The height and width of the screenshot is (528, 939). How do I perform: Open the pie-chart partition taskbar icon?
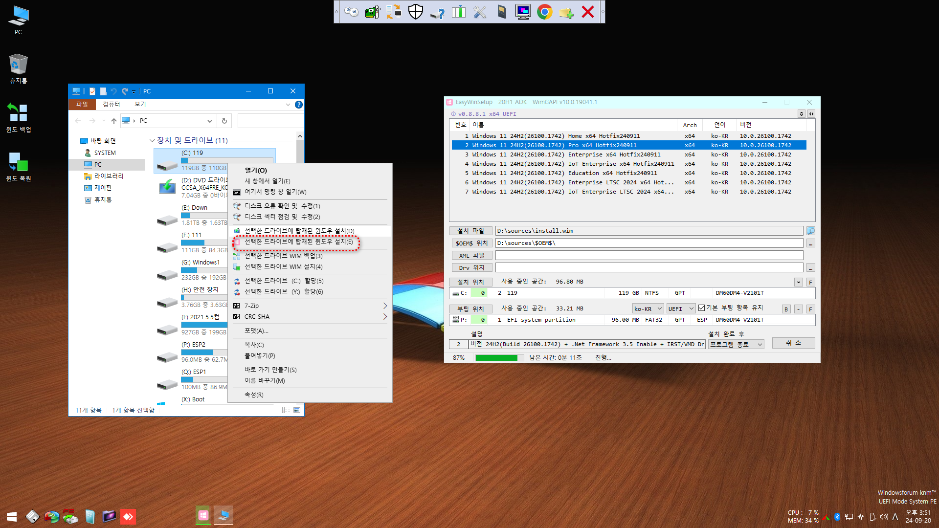(x=51, y=517)
